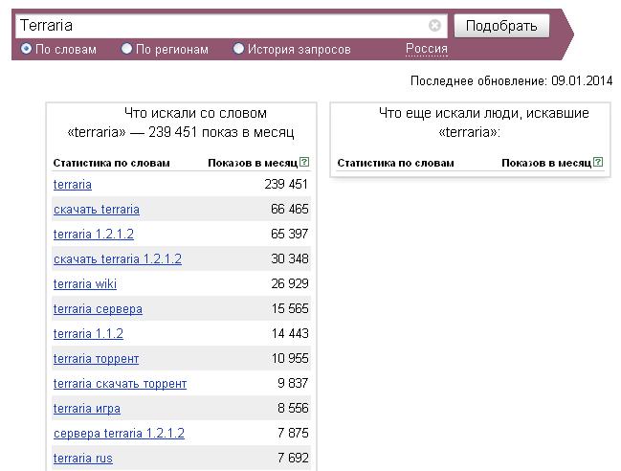Select the 65 397 impressions value
The height and width of the screenshot is (471, 621).
290,235
